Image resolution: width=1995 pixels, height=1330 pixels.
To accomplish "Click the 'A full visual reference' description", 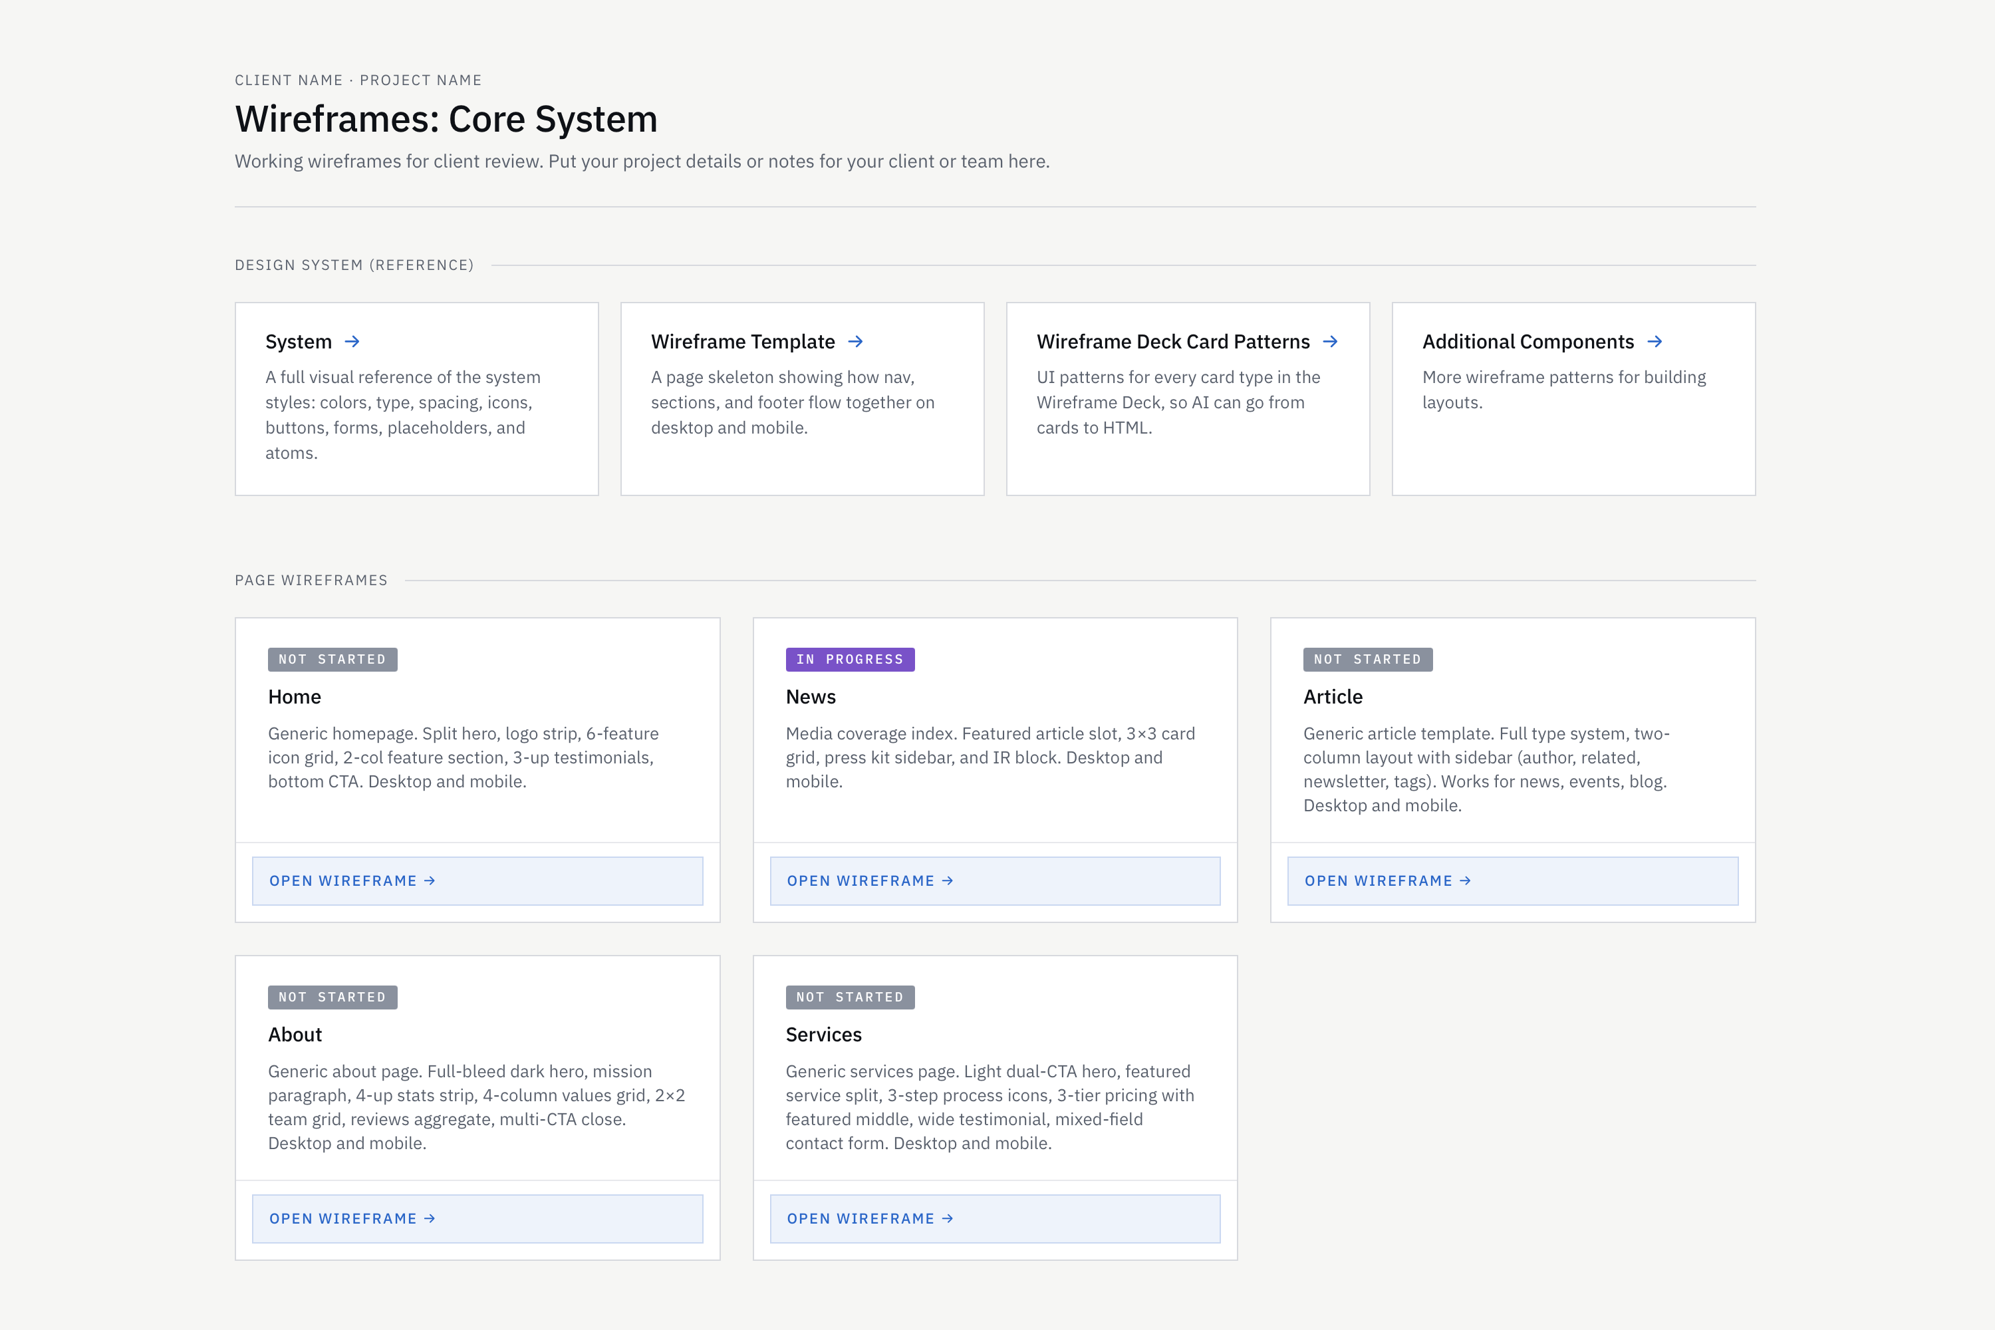I will click(403, 415).
